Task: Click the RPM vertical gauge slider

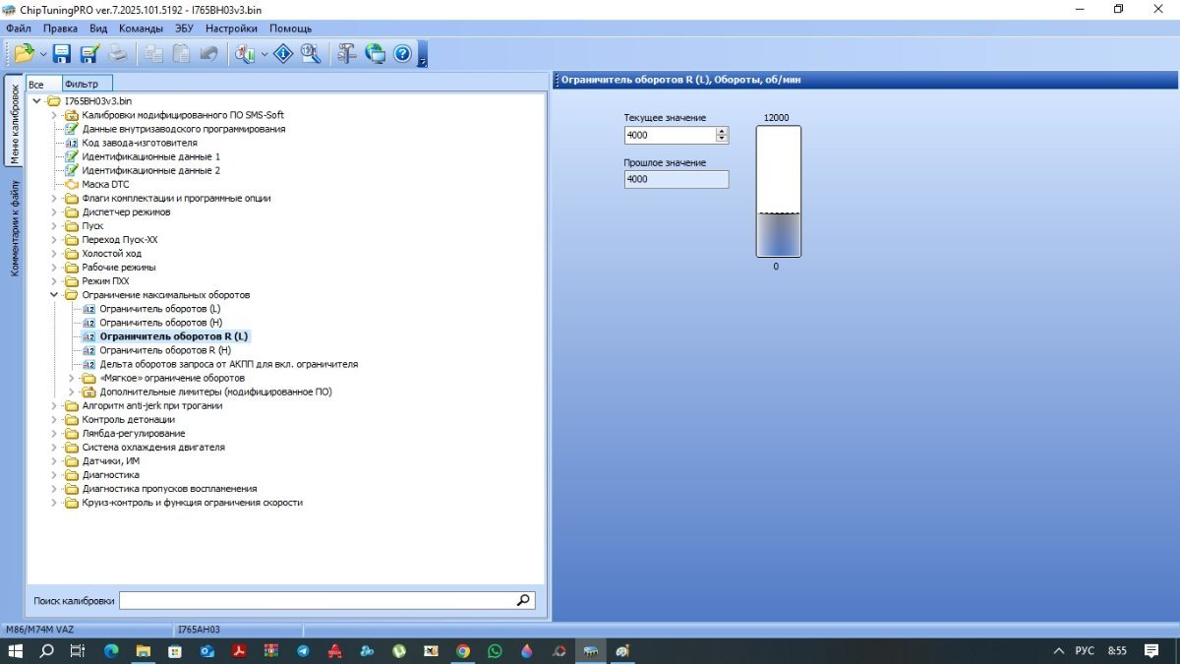Action: (x=778, y=191)
